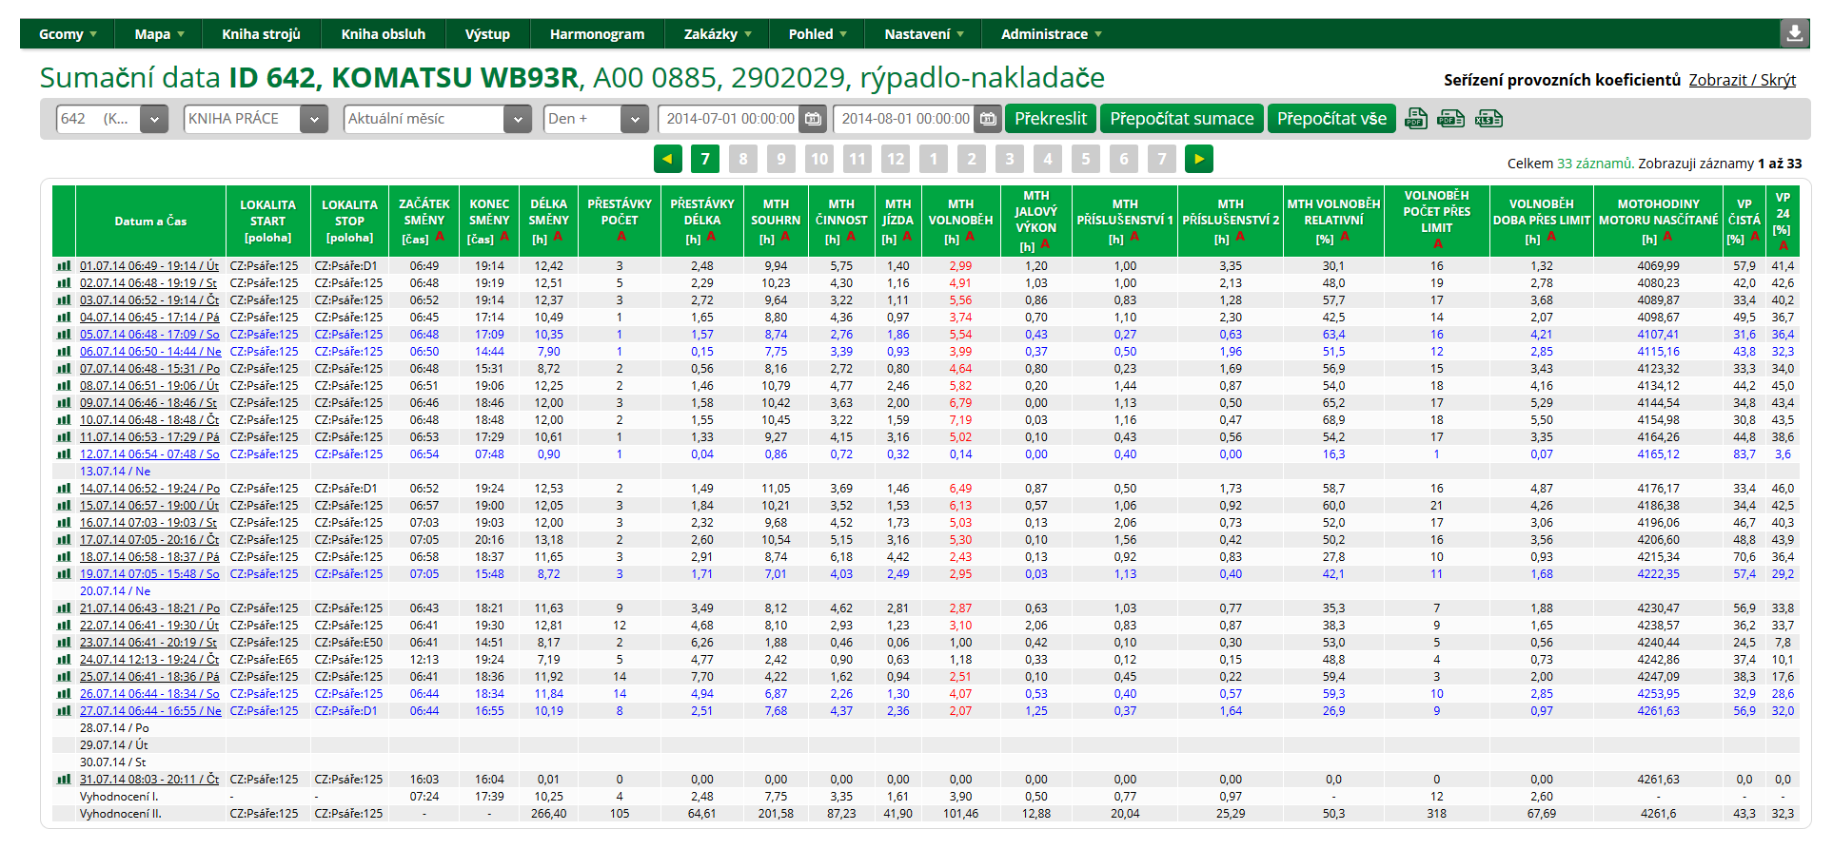Open chart icon for the 01.07.14 row
This screenshot has width=1833, height=849.
[x=64, y=266]
